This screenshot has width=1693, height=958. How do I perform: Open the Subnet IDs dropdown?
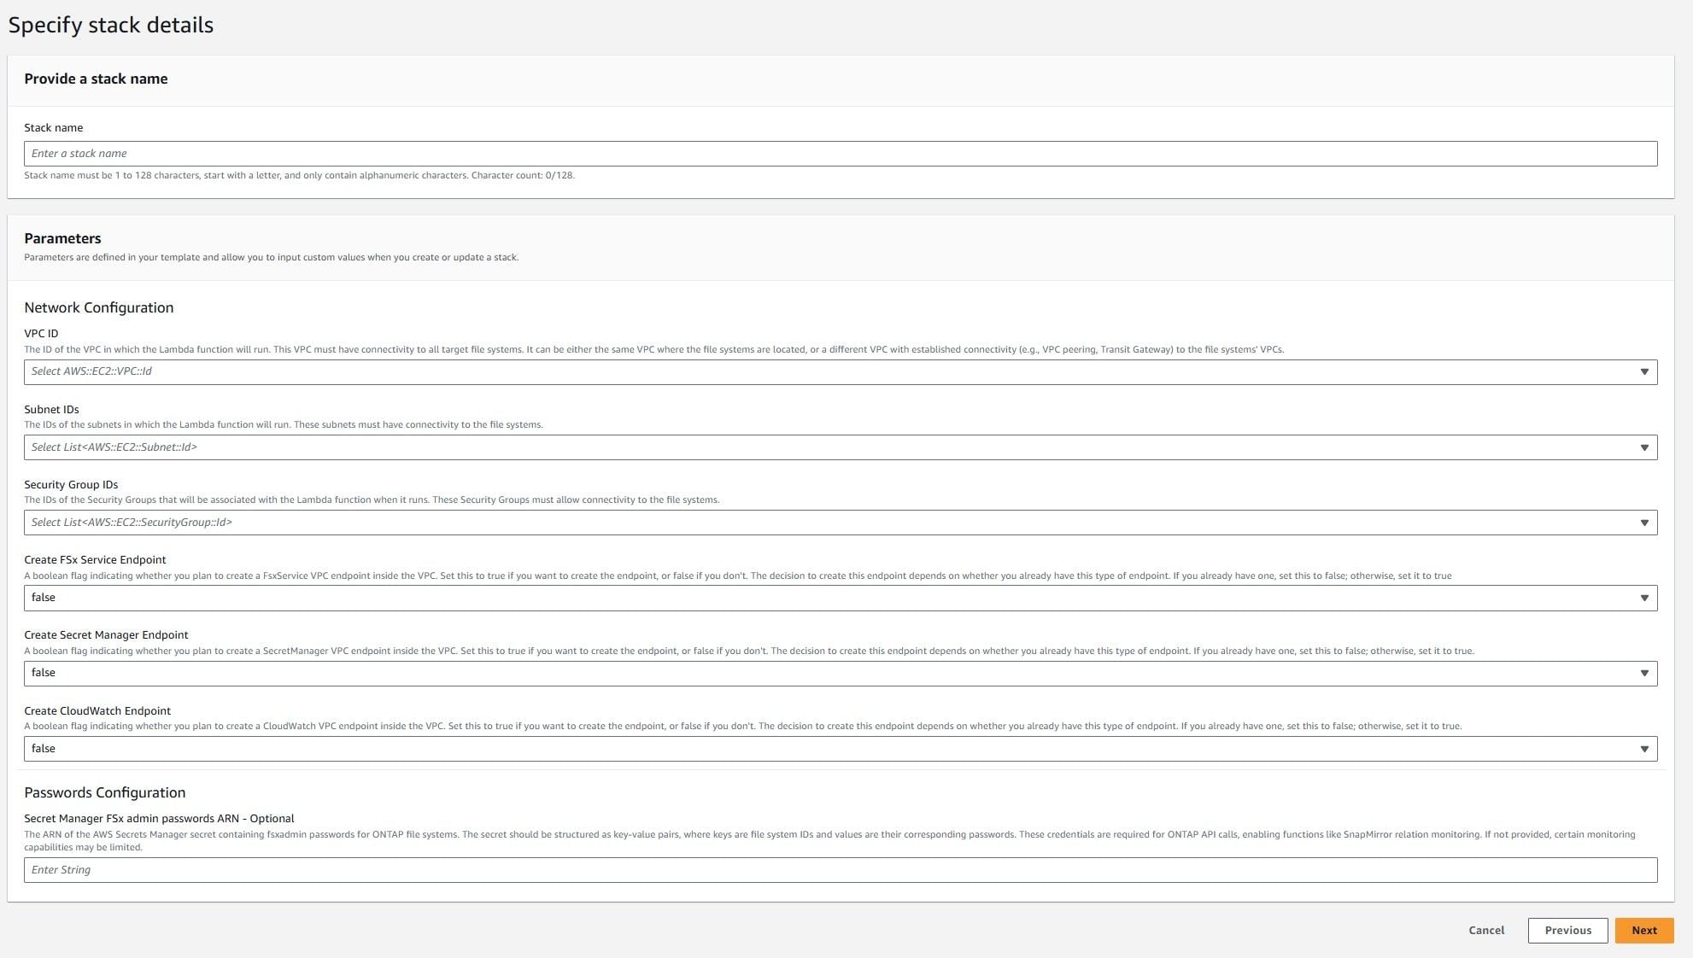(841, 447)
